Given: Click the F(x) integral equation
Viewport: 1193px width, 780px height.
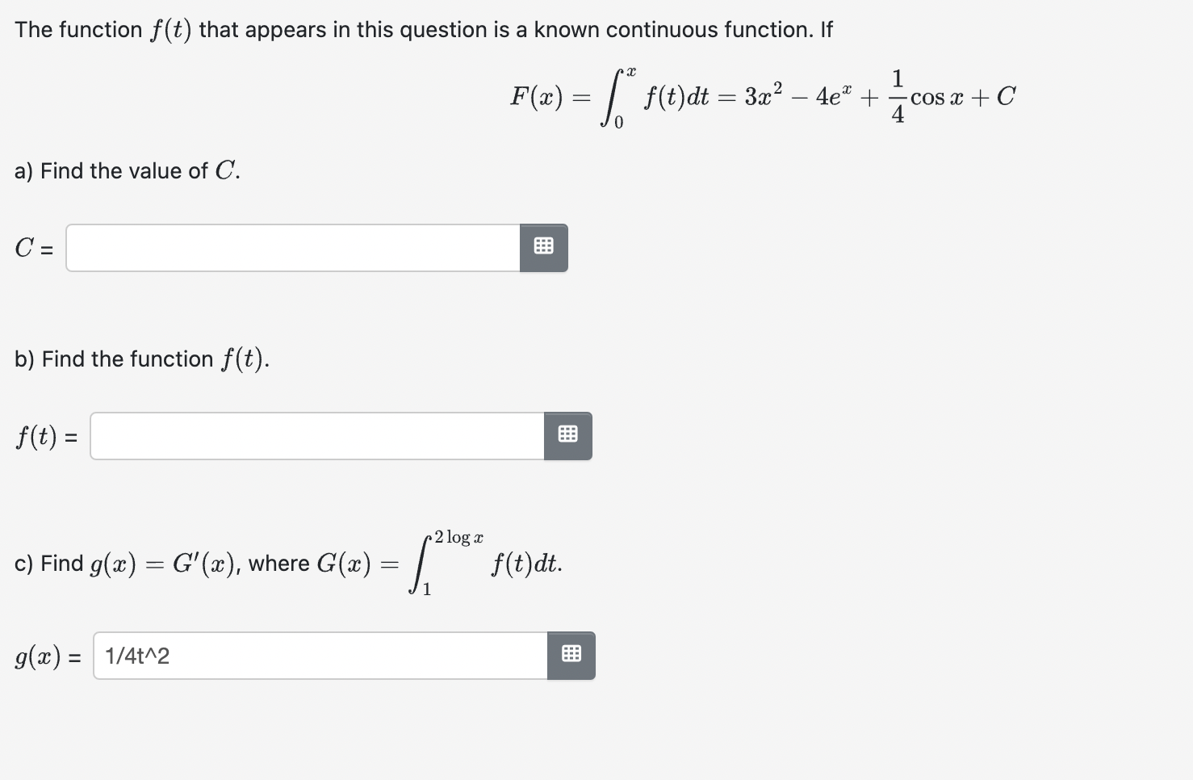Looking at the screenshot, I should [x=763, y=95].
